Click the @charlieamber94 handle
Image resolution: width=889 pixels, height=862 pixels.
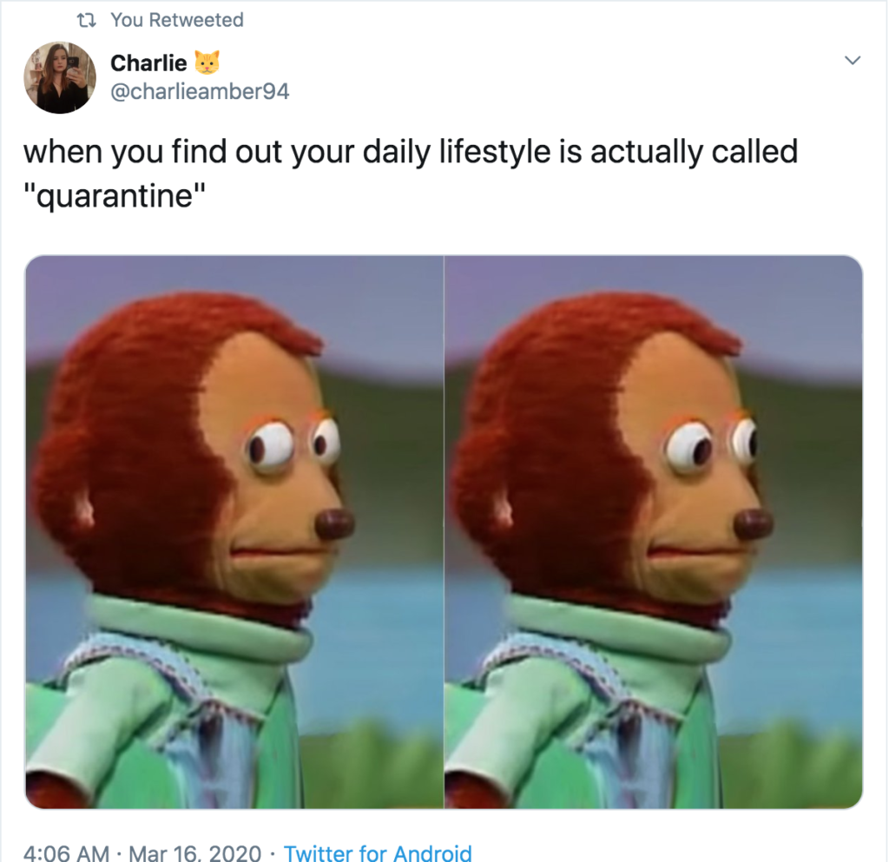click(x=200, y=91)
